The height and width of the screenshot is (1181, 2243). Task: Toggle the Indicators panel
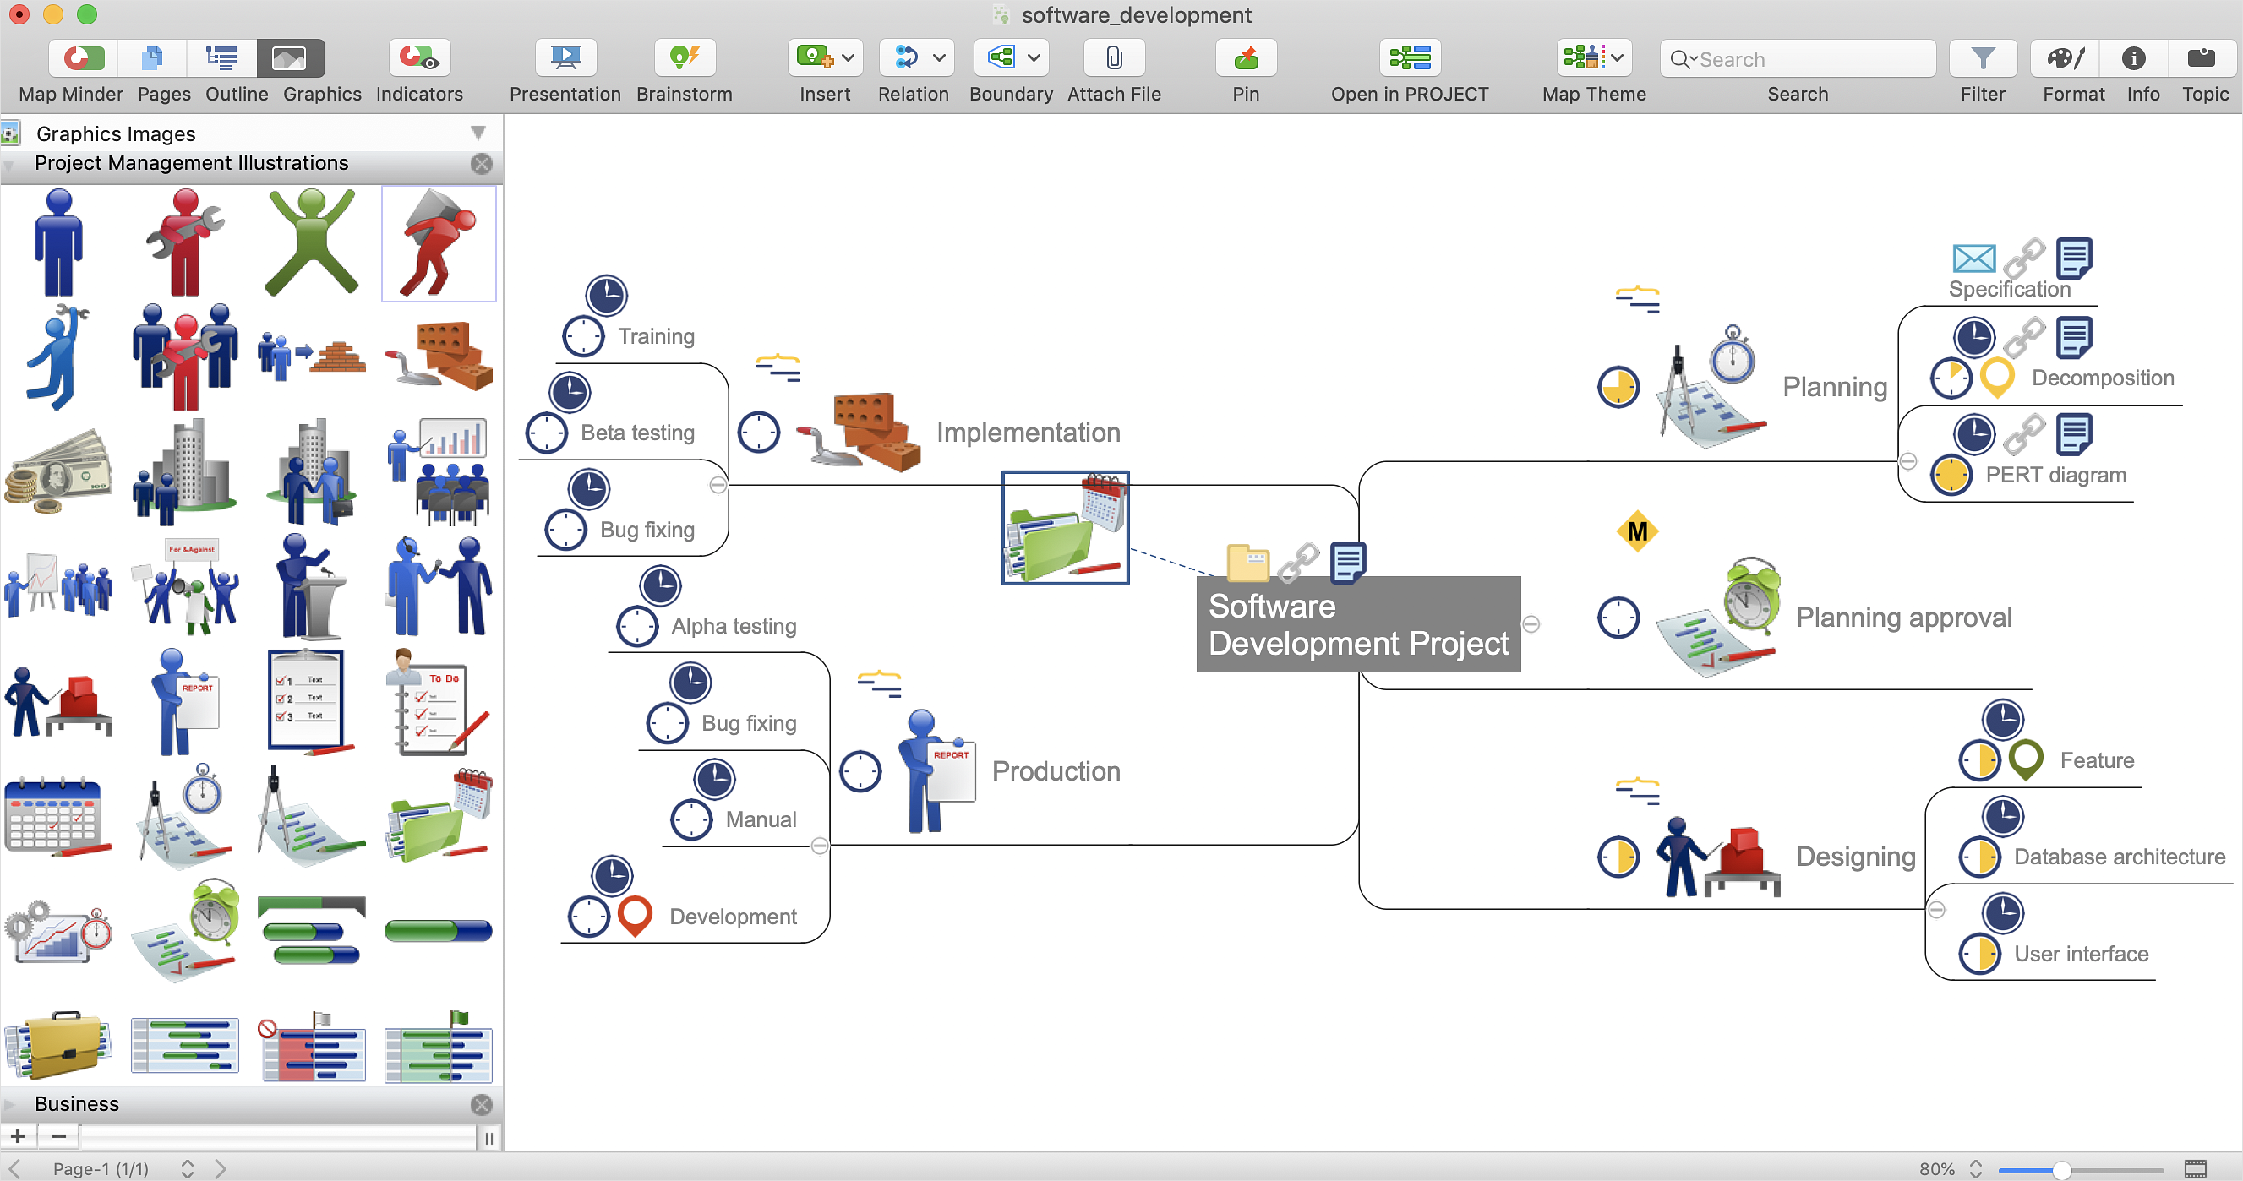pos(419,58)
